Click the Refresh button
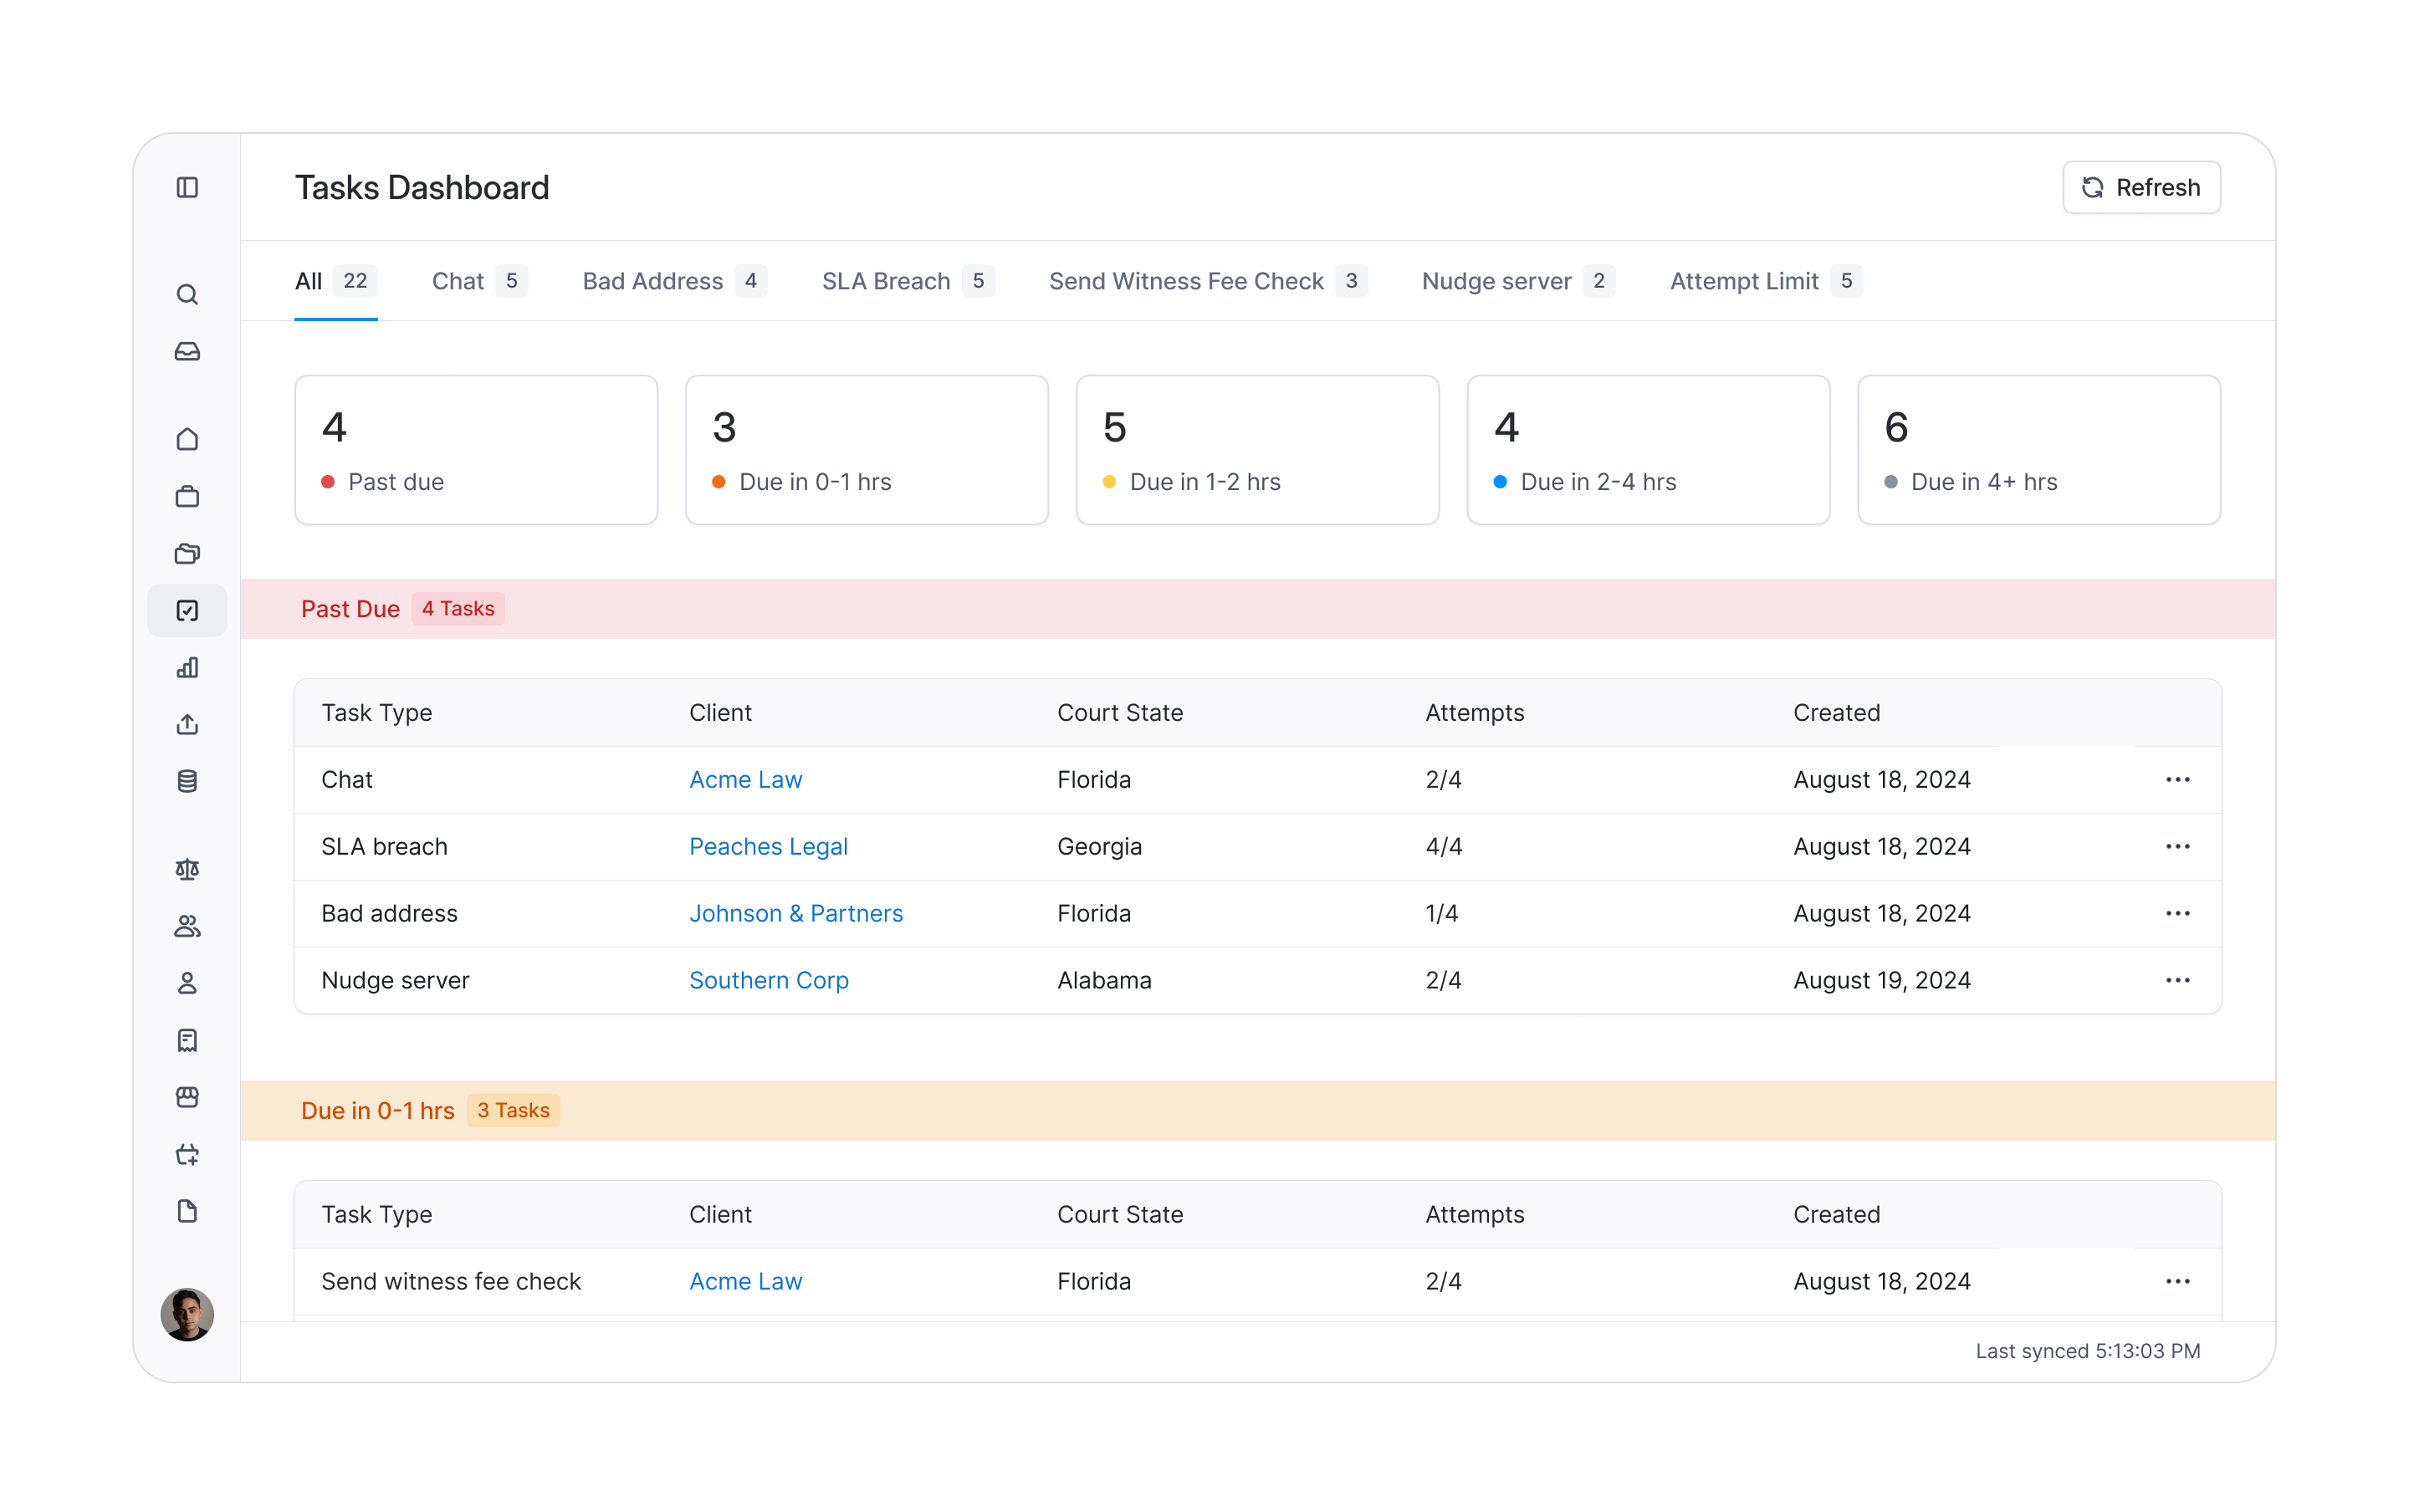Screen dimensions: 2409x1512 [x=2141, y=187]
